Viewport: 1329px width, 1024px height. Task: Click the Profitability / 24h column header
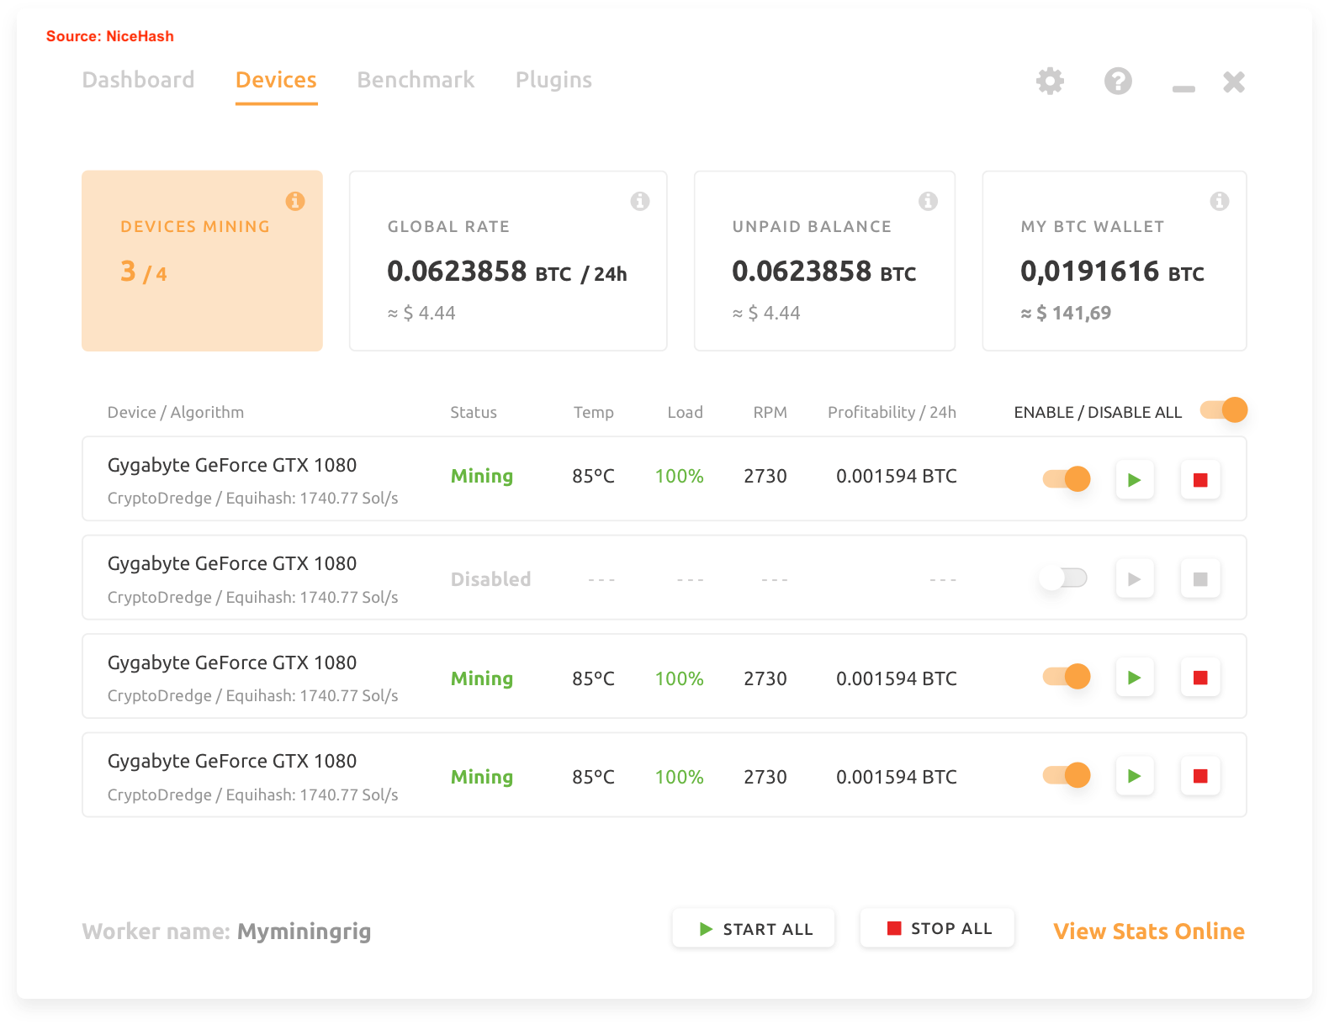tap(892, 413)
